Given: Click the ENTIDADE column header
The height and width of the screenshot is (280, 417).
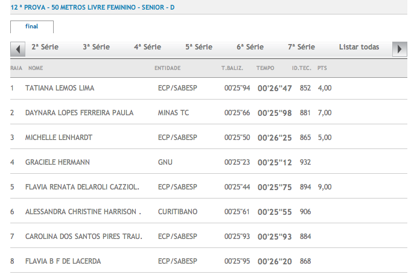Looking at the screenshot, I should 168,68.
